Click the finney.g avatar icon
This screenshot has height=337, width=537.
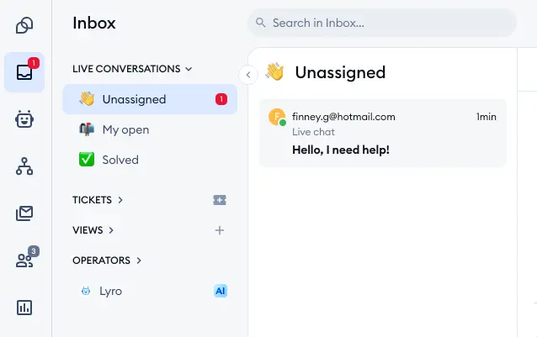[277, 117]
